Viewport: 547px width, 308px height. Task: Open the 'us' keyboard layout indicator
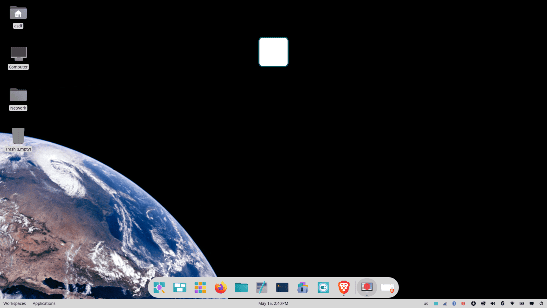click(425, 303)
